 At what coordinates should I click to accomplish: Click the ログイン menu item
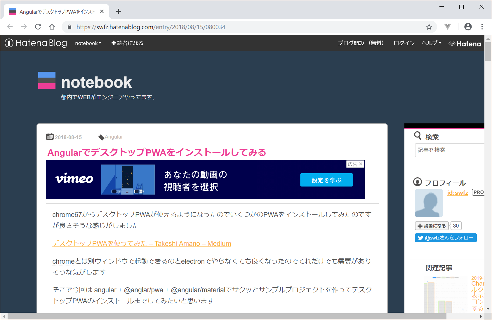pos(404,43)
